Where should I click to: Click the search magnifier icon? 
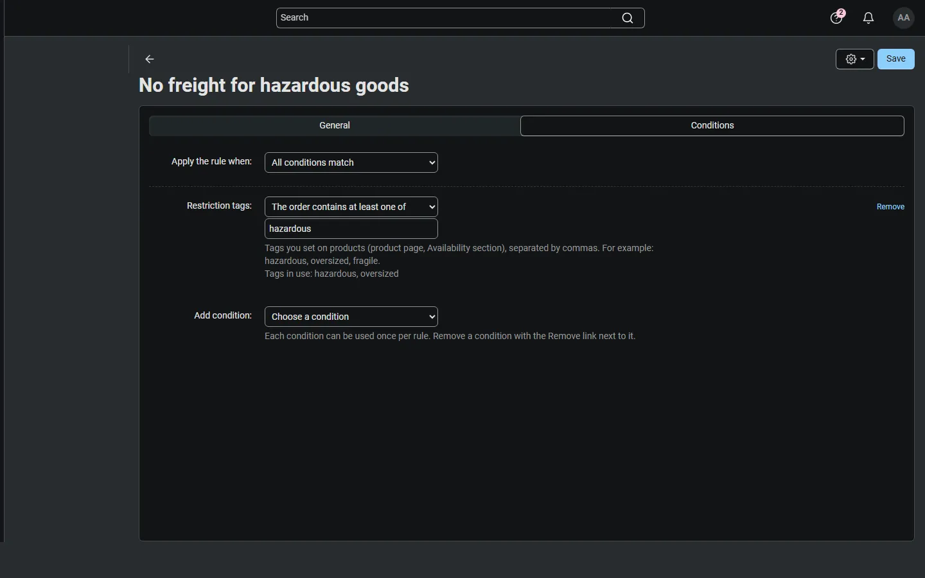click(x=628, y=19)
